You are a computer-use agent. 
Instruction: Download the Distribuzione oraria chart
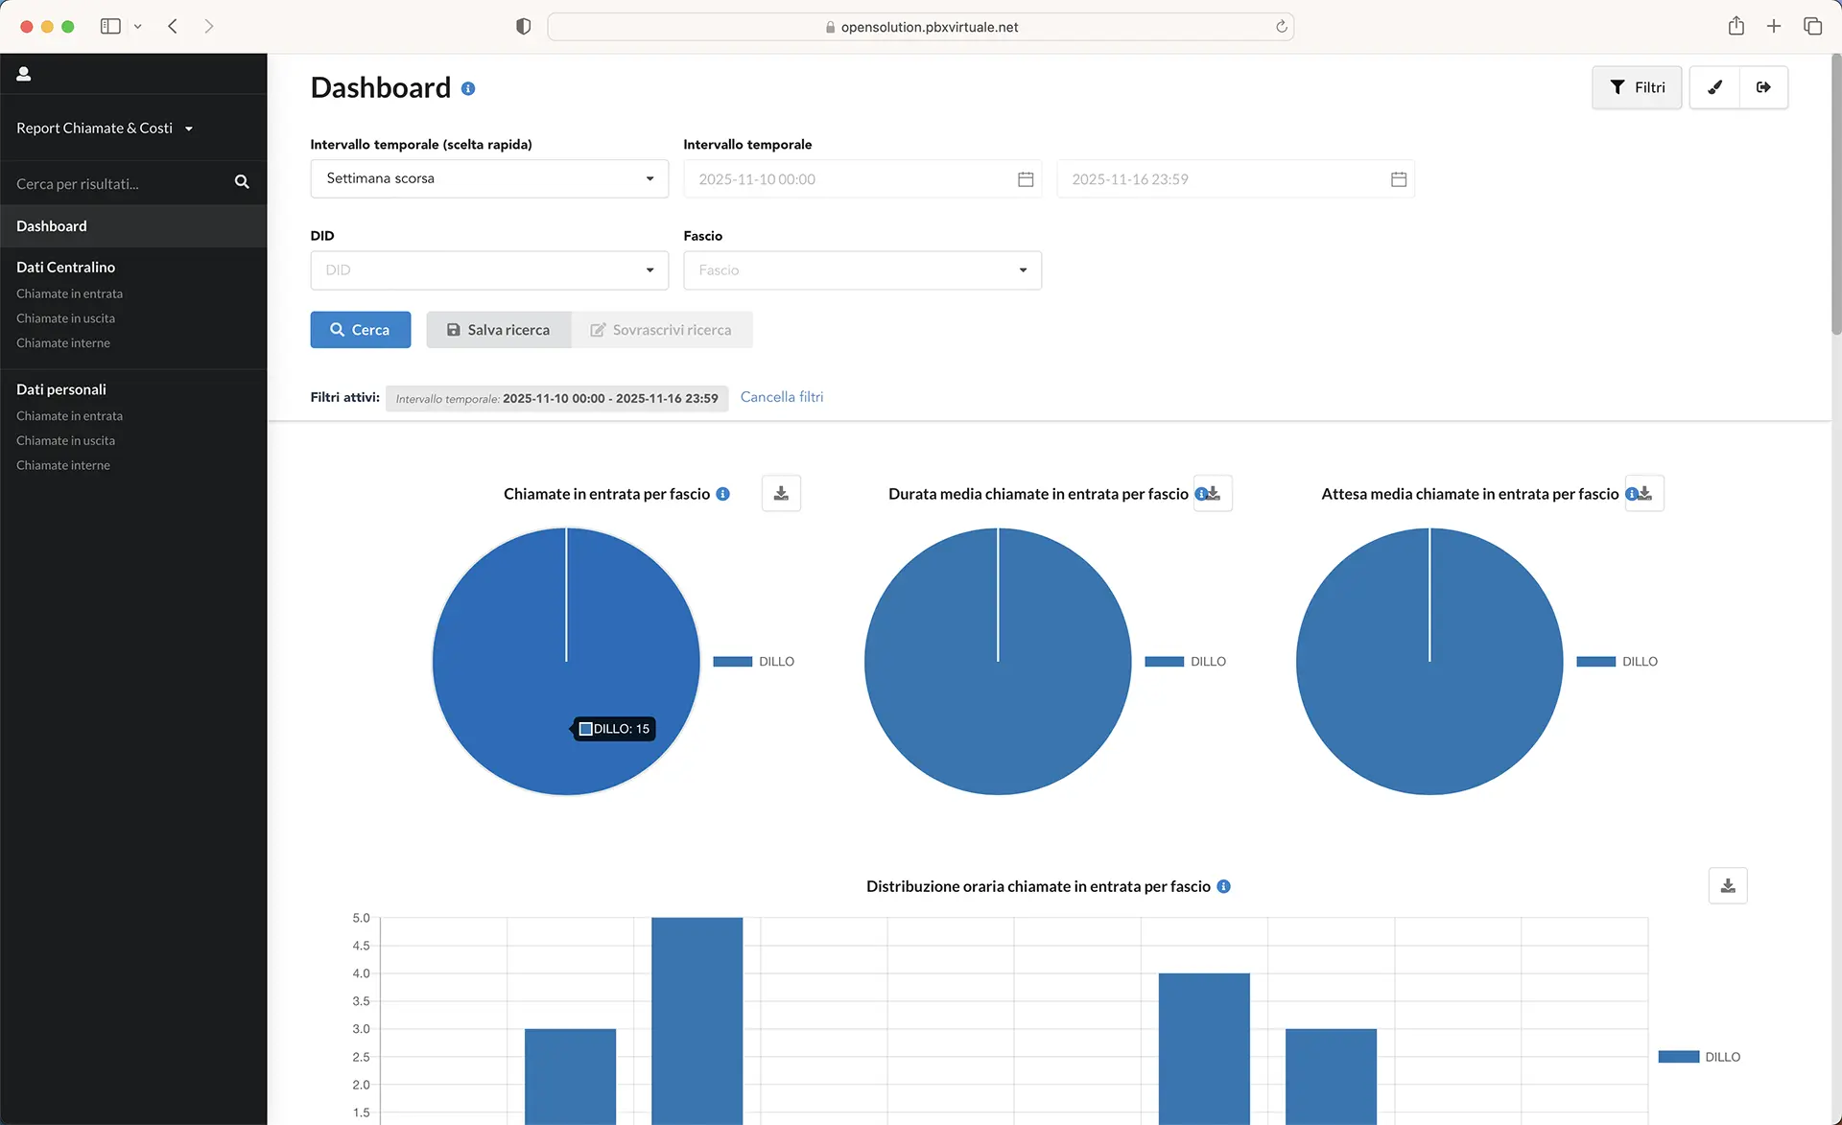tap(1728, 885)
